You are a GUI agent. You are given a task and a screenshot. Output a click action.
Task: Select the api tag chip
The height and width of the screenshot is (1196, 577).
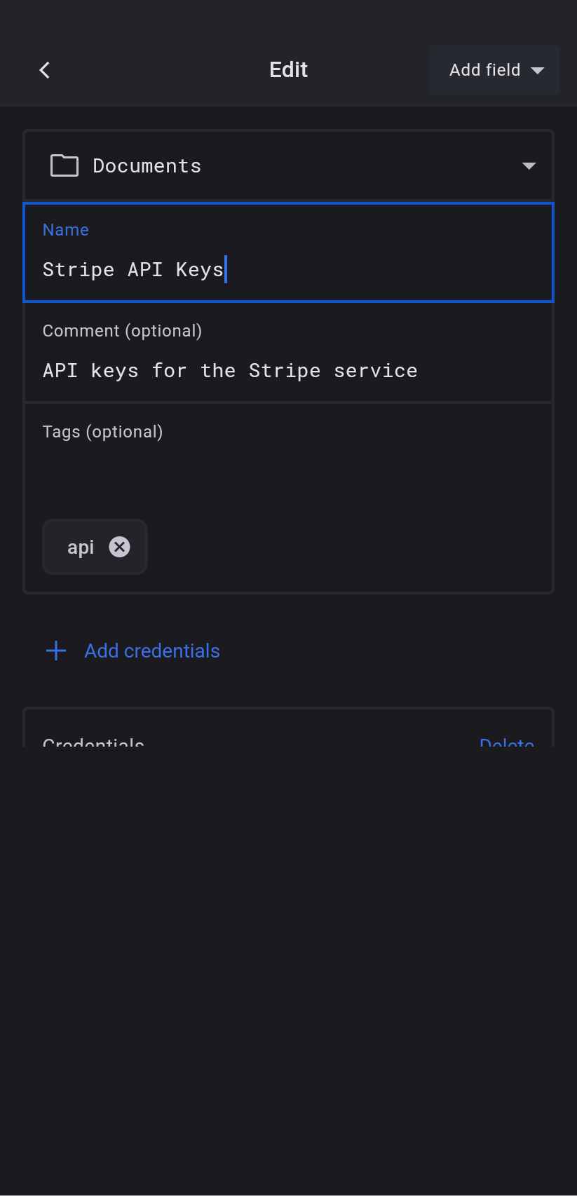81,548
